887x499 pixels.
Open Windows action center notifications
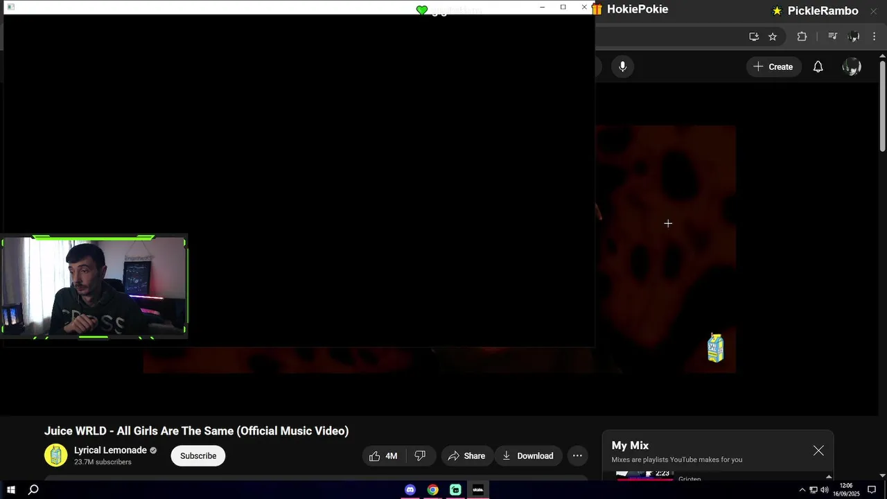872,490
